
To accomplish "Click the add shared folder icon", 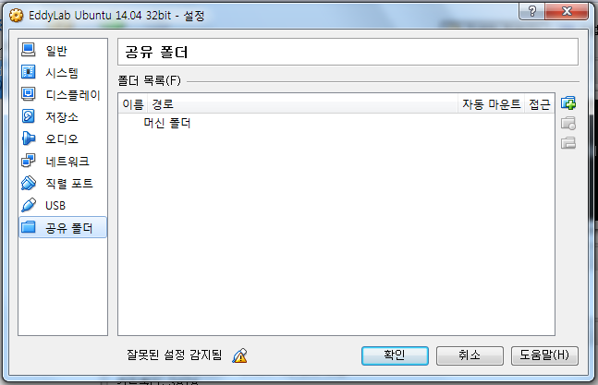I will (x=568, y=103).
